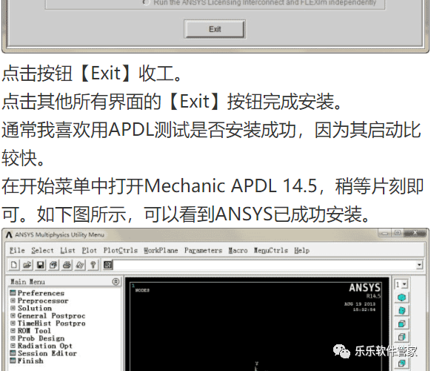Select the Right View icon
Screen dimensions: 431x371
click(x=401, y=337)
